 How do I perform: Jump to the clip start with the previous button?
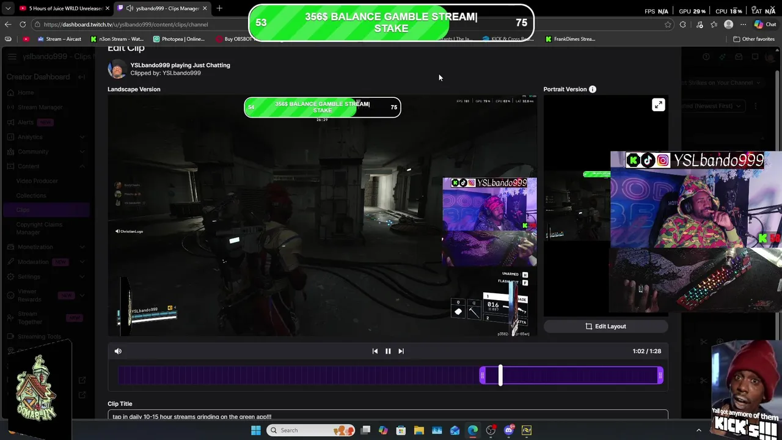pyautogui.click(x=375, y=351)
